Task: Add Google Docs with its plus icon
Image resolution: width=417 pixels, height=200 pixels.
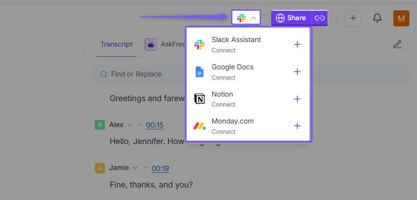Action: 297,72
